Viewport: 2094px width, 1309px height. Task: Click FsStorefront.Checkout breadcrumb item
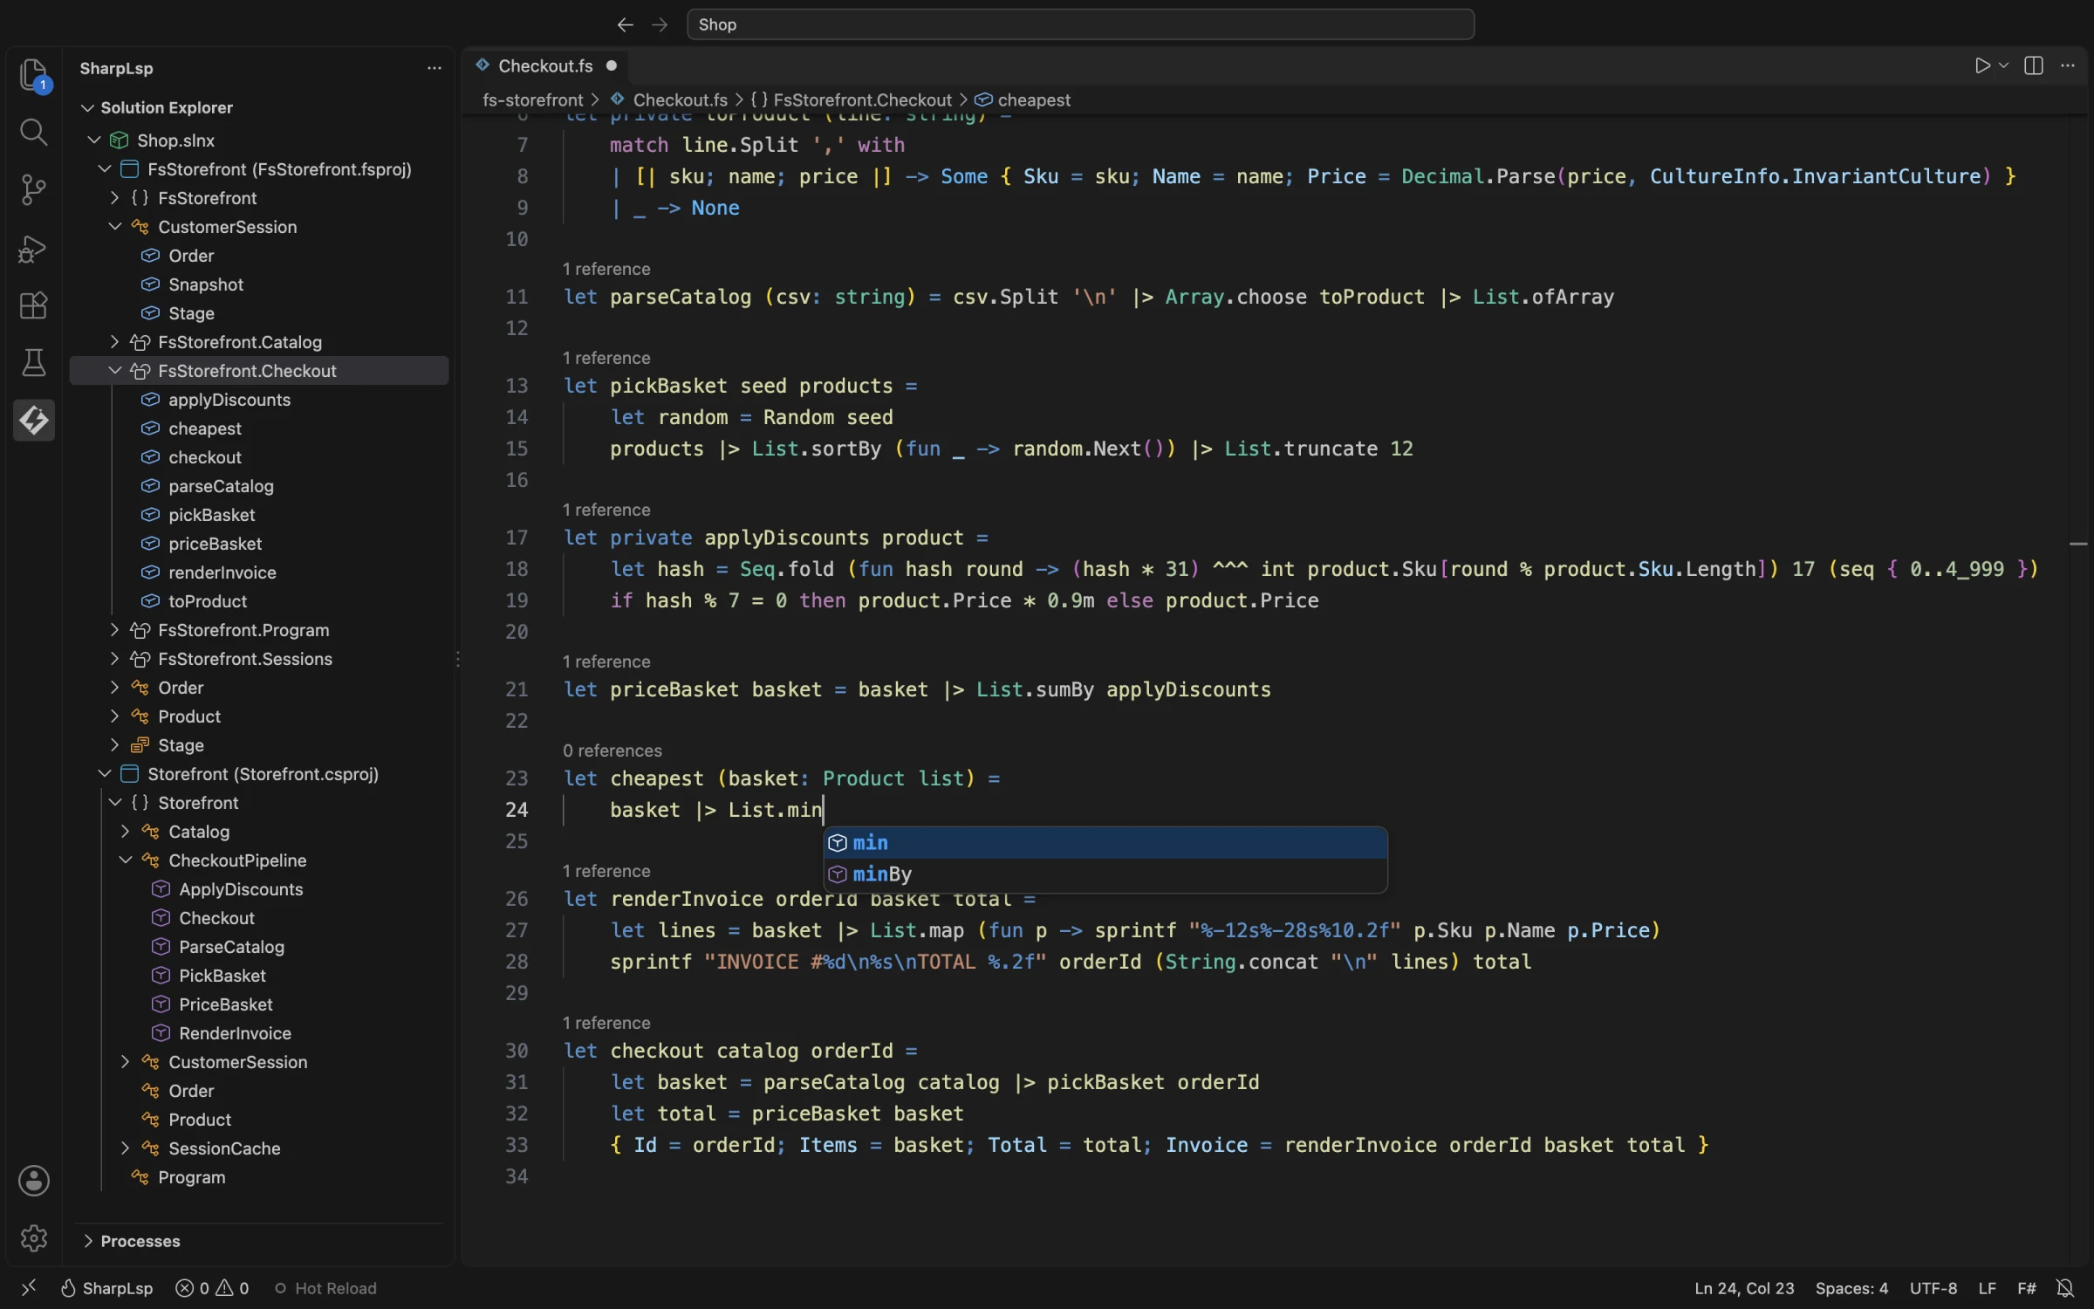862,100
